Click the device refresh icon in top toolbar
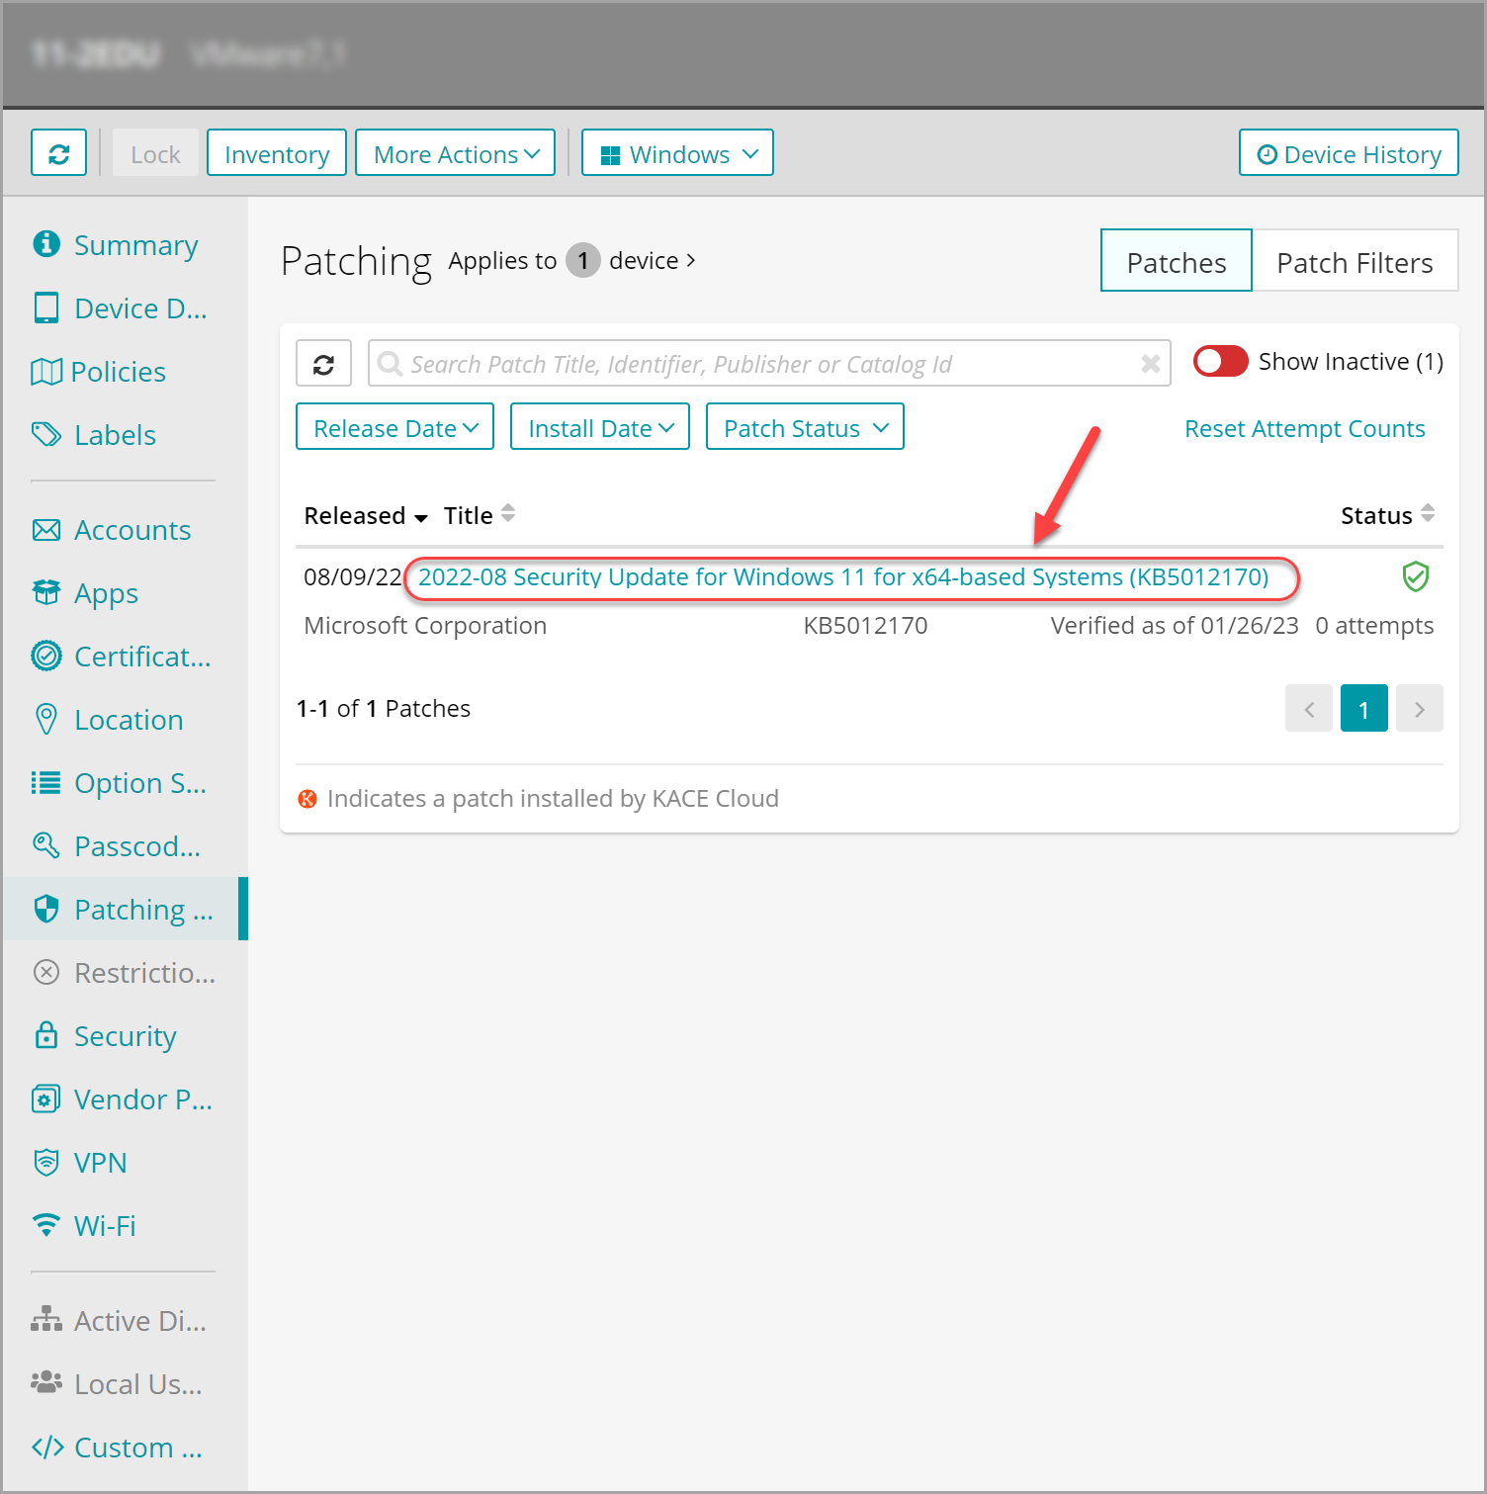The image size is (1487, 1494). click(x=58, y=153)
